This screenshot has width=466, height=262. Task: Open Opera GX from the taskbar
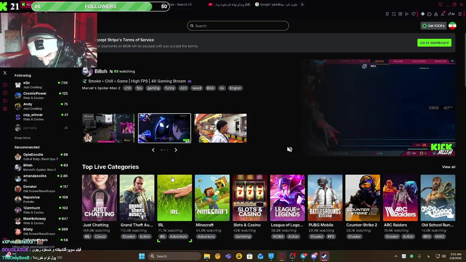tap(282, 256)
